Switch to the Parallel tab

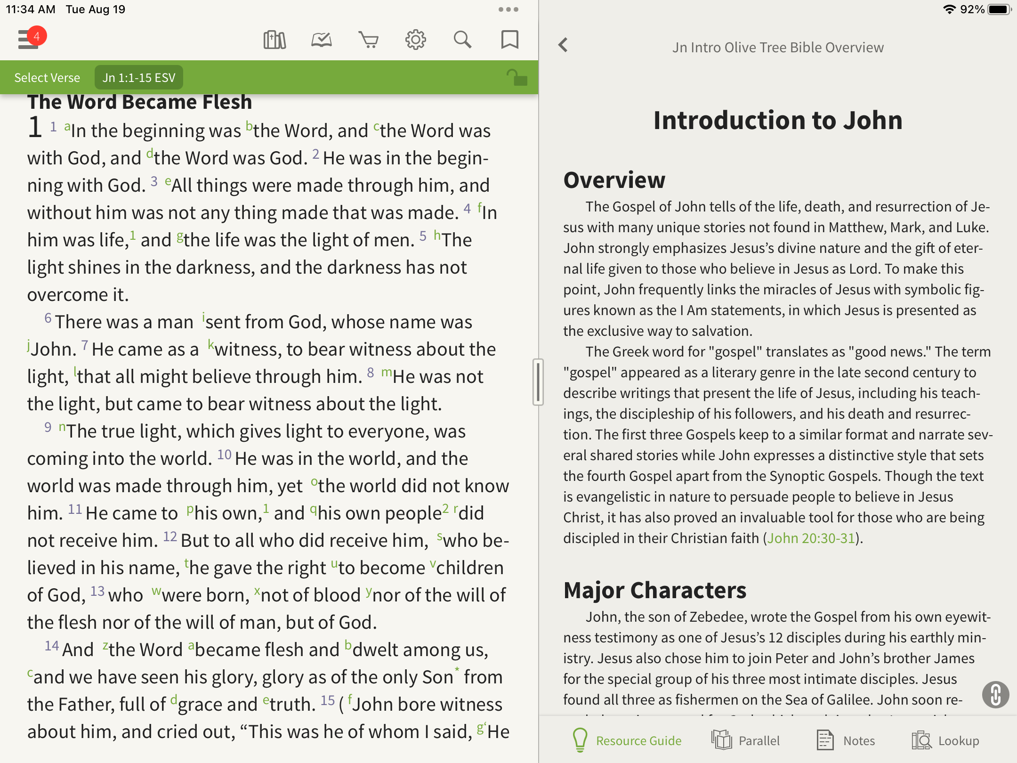[x=746, y=740]
